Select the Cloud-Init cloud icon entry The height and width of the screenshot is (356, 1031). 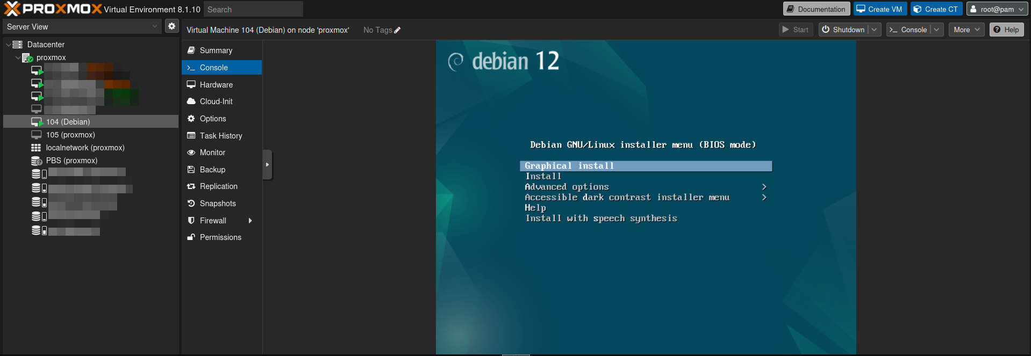pos(191,101)
